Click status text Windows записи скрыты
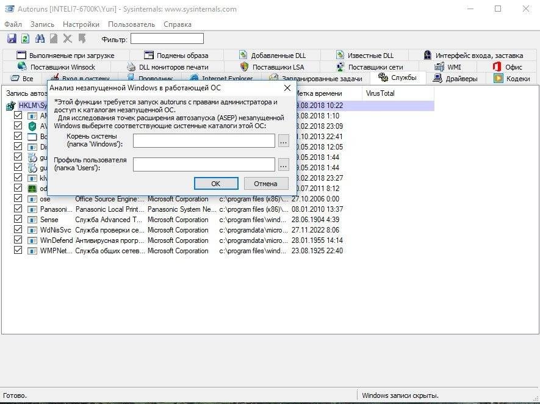Screen dimensions: 540x404 click(400, 395)
